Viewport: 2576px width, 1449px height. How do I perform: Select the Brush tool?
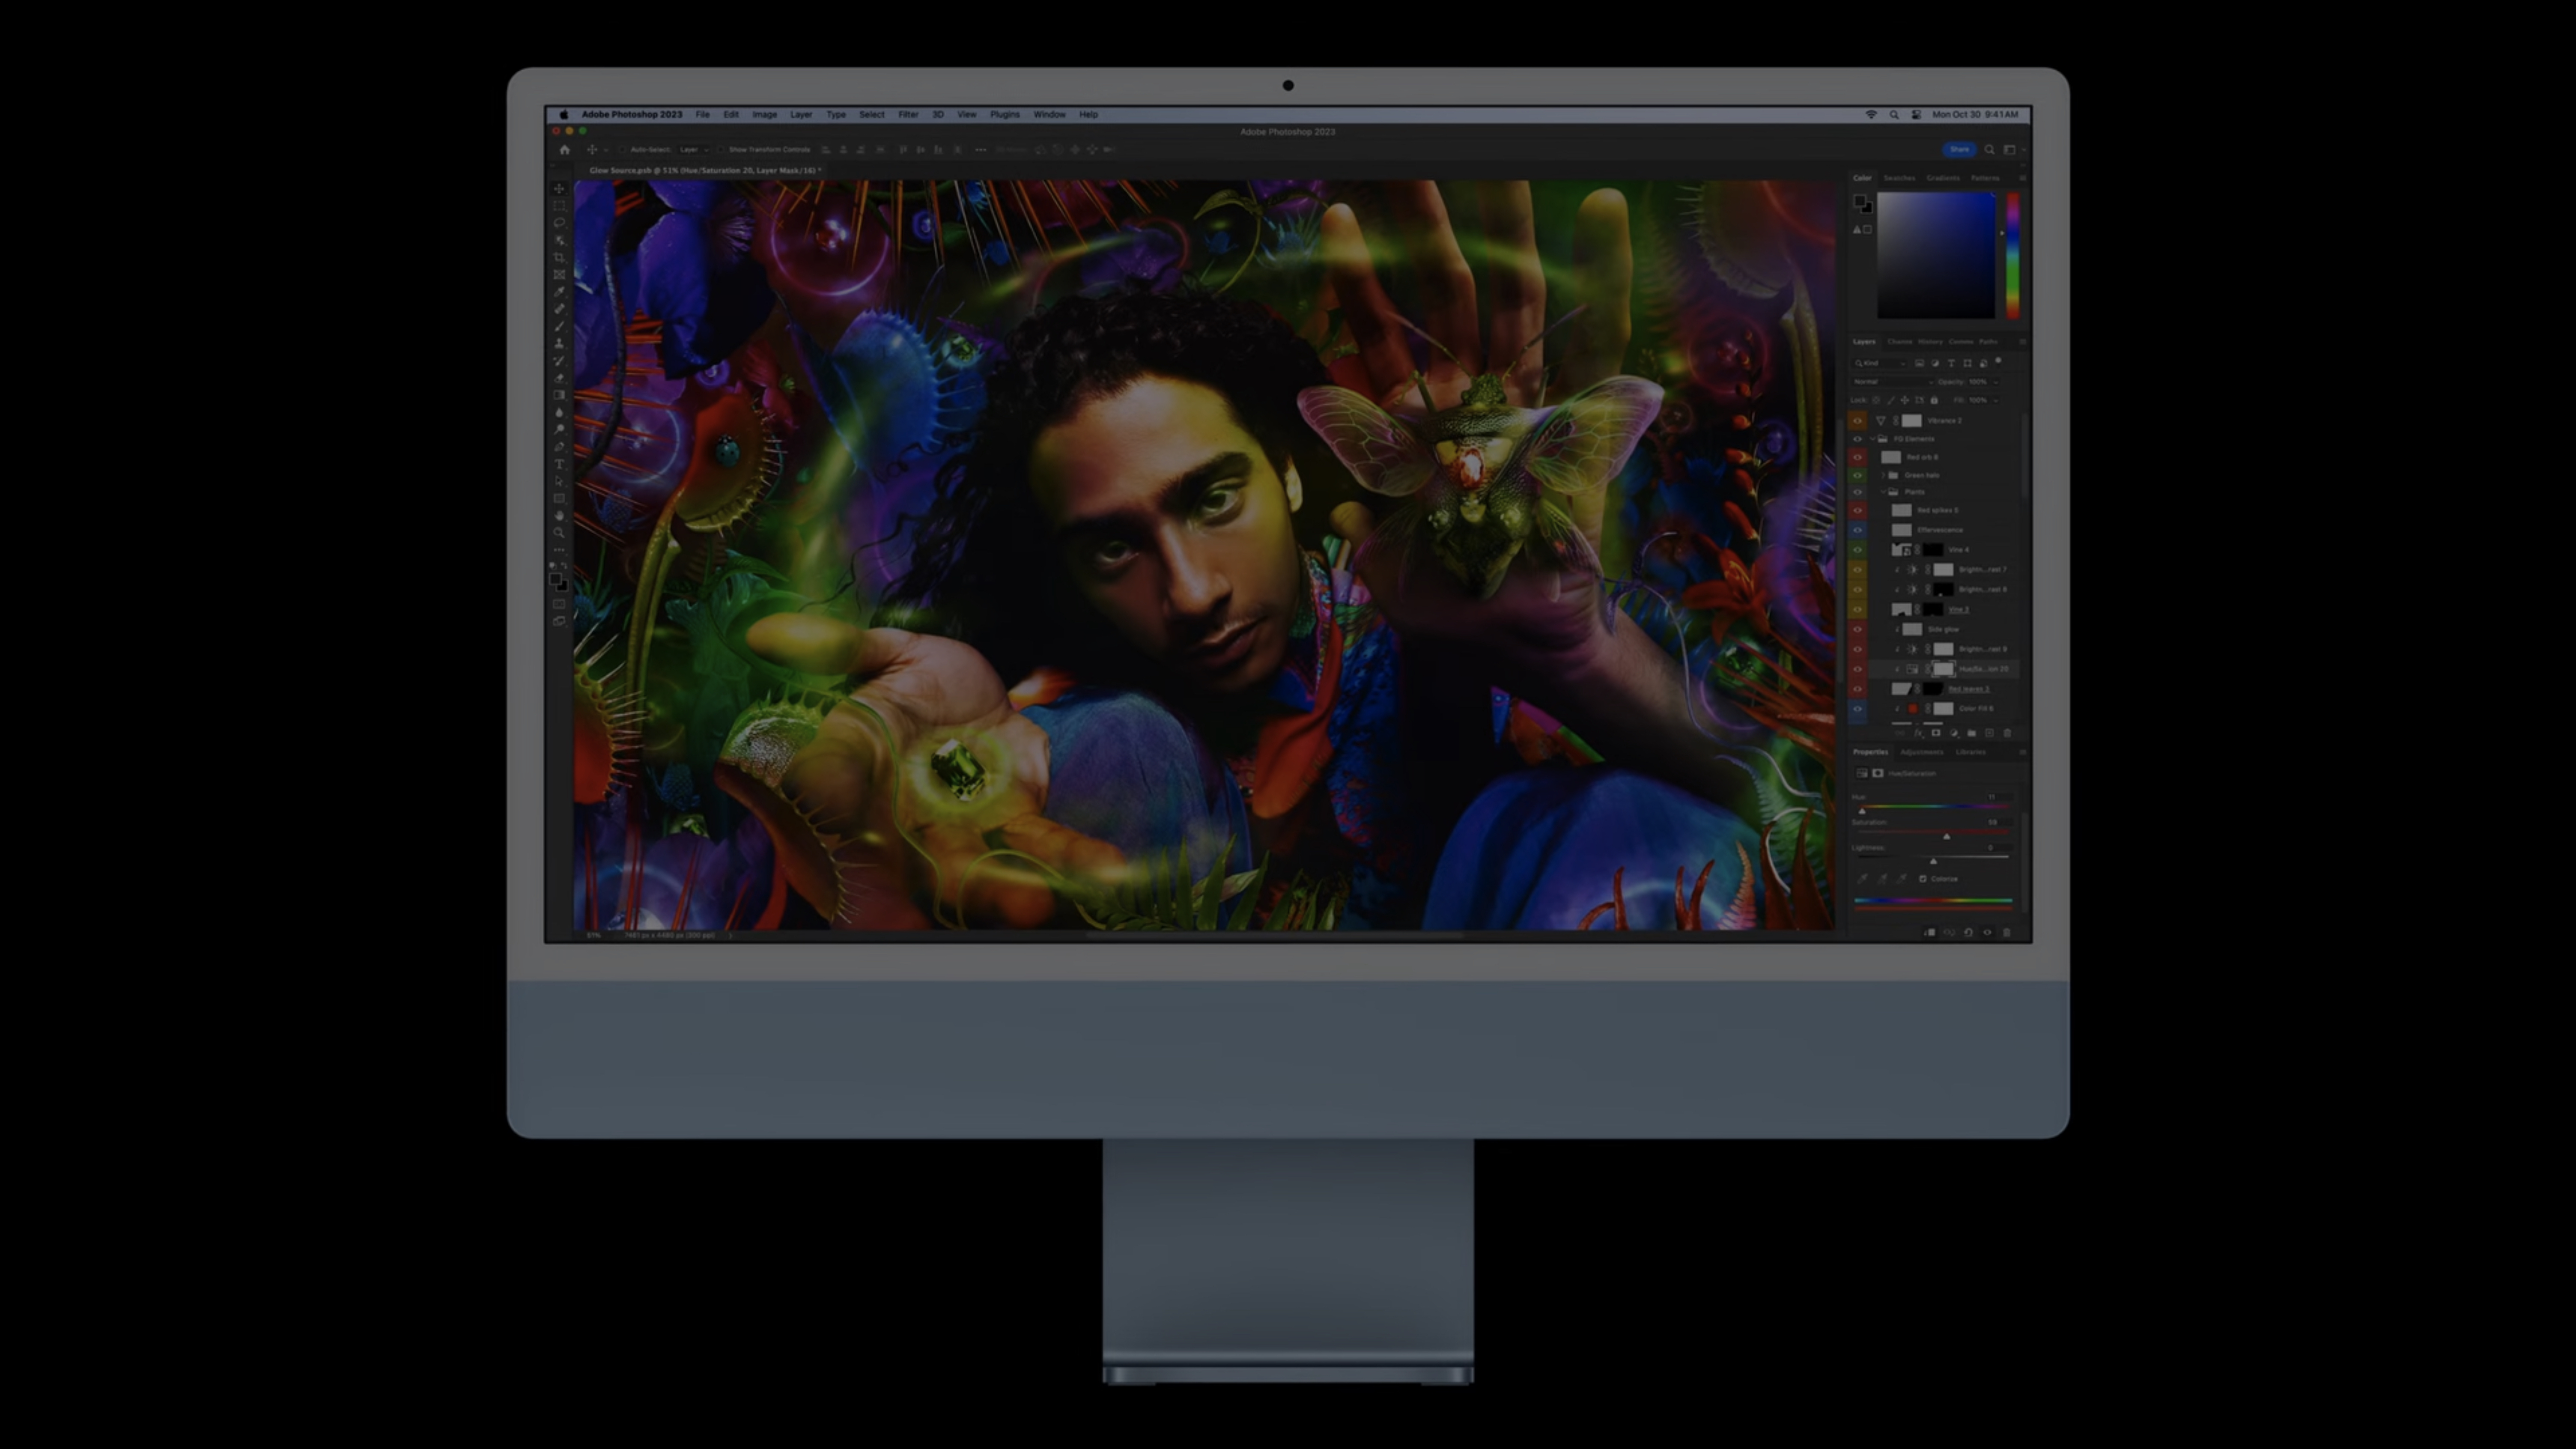[559, 326]
